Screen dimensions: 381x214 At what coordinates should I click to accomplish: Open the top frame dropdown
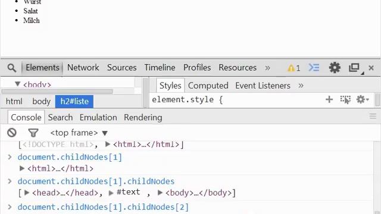click(79, 133)
